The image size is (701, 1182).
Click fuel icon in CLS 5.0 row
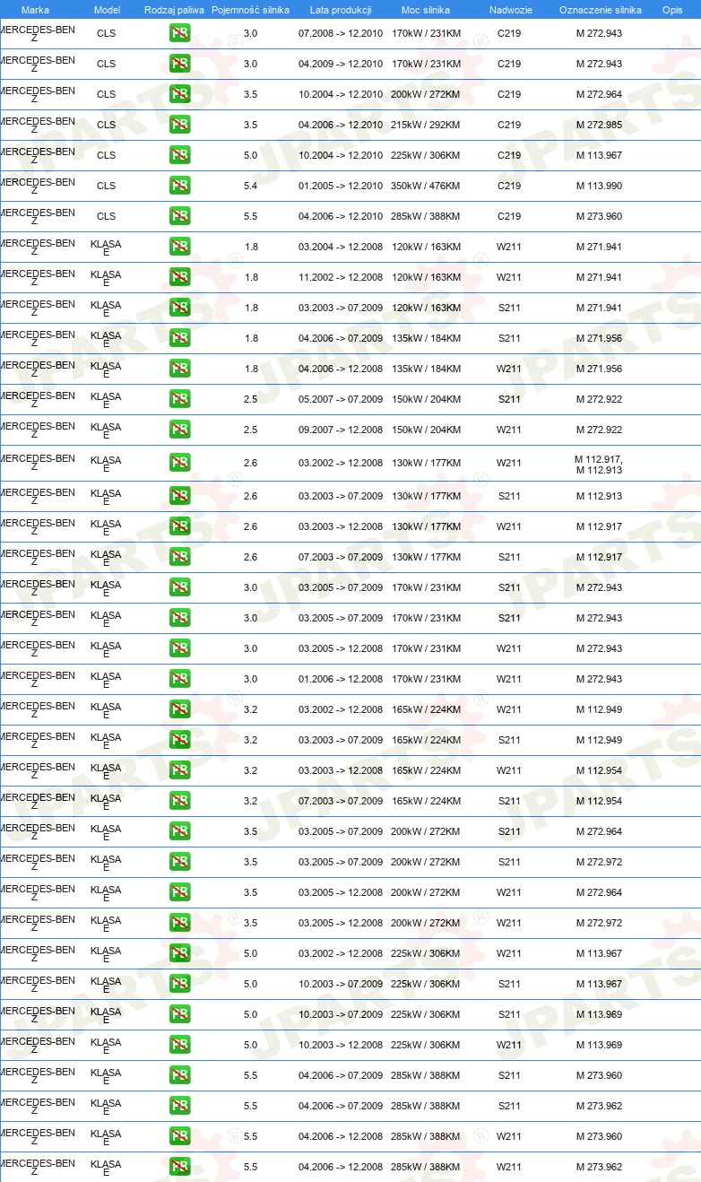pos(179,155)
